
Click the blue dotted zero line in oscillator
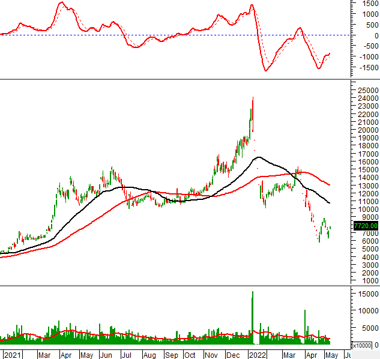pyautogui.click(x=180, y=35)
